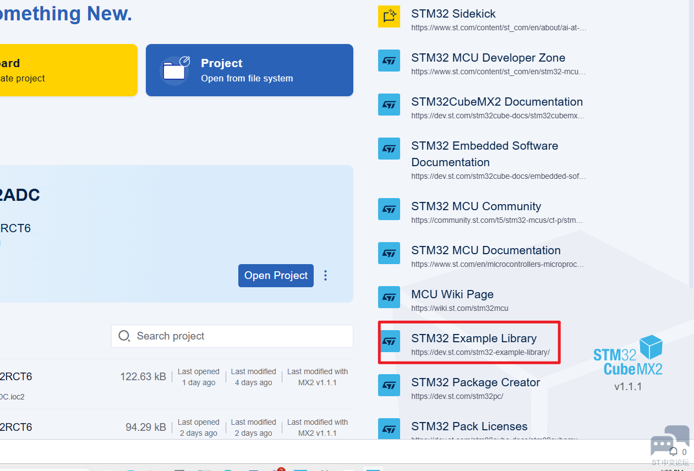Open STM32CubeMX2 Documentation link
The width and height of the screenshot is (694, 471).
(x=497, y=102)
